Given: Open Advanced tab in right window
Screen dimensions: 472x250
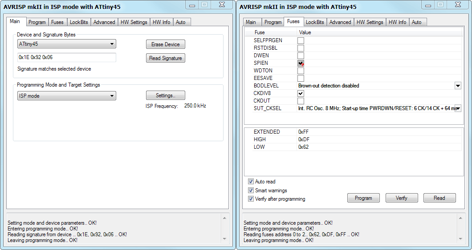Looking at the screenshot, I should 340,22.
